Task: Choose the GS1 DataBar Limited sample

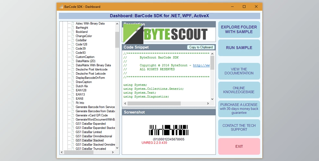Action: [x=89, y=132]
